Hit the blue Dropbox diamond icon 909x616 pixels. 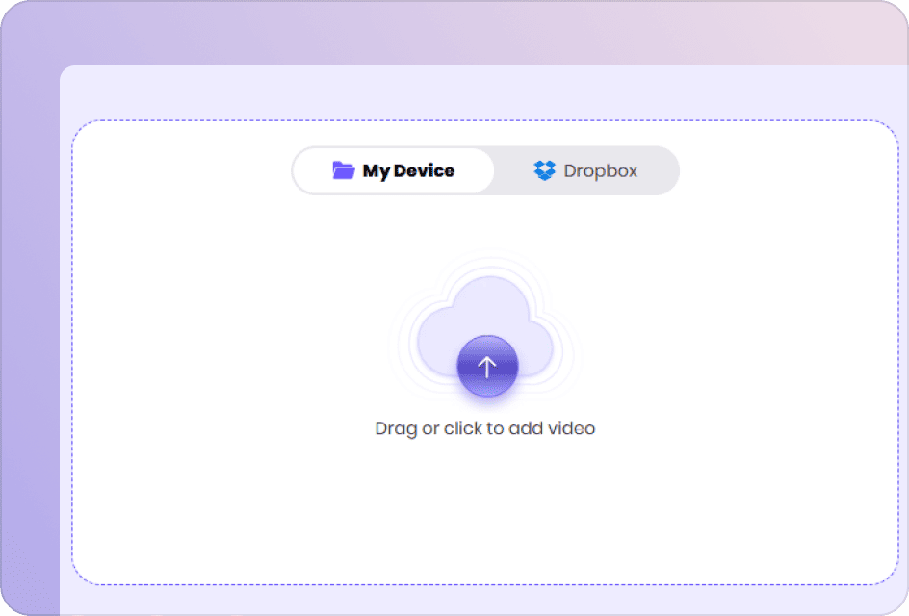545,170
